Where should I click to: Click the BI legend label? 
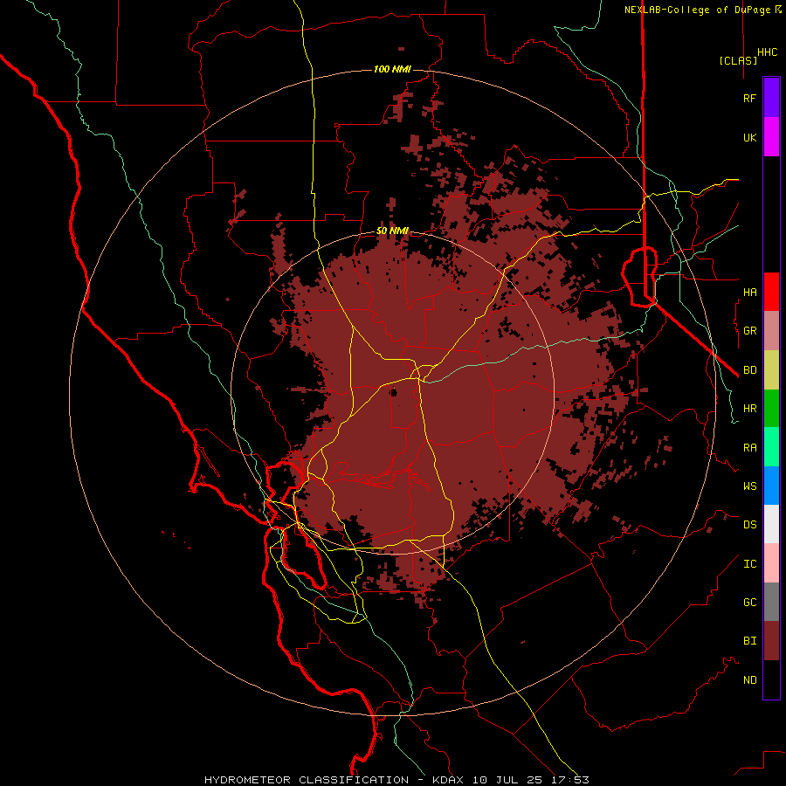click(x=750, y=641)
